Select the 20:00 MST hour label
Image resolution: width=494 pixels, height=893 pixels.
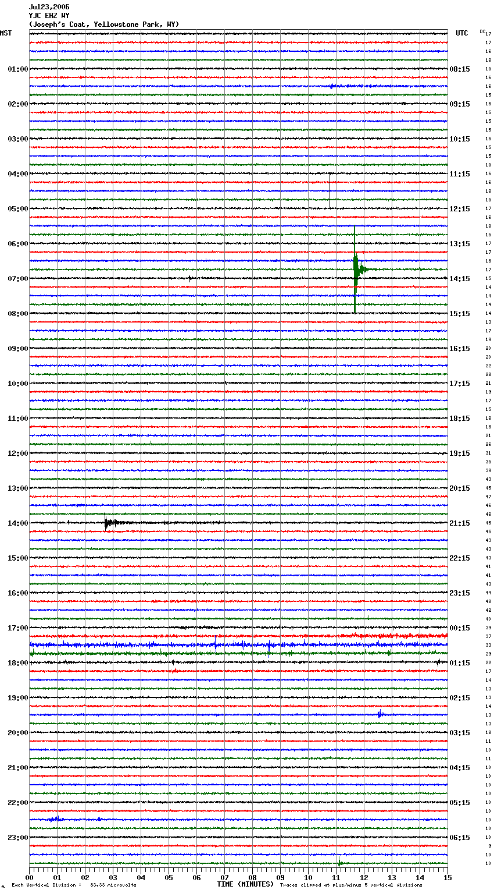click(17, 733)
